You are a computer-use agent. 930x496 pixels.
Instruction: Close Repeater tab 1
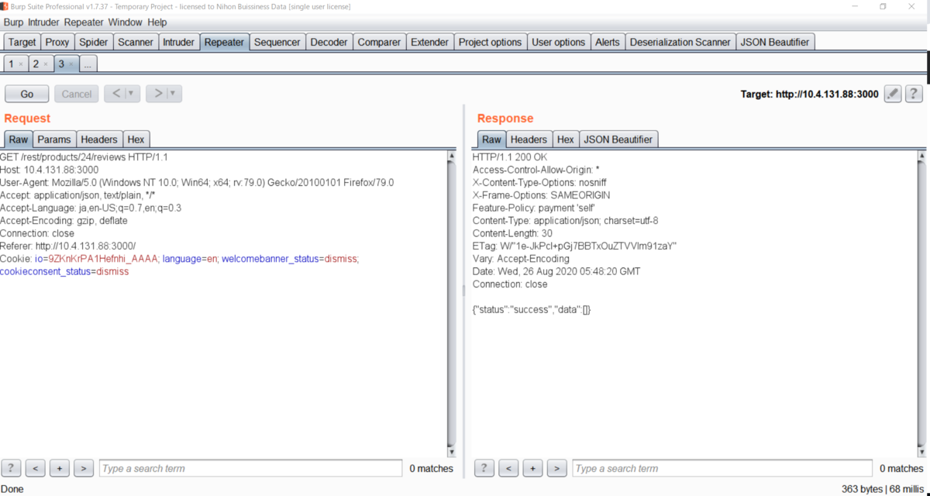click(21, 64)
